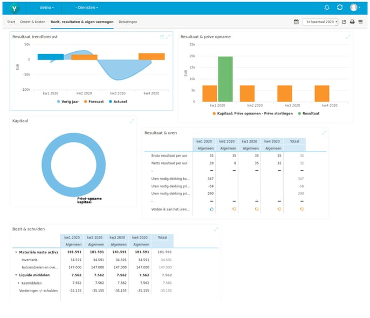The image size is (370, 318).
Task: Collapse Materiële vaste activa row
Action: 16,252
